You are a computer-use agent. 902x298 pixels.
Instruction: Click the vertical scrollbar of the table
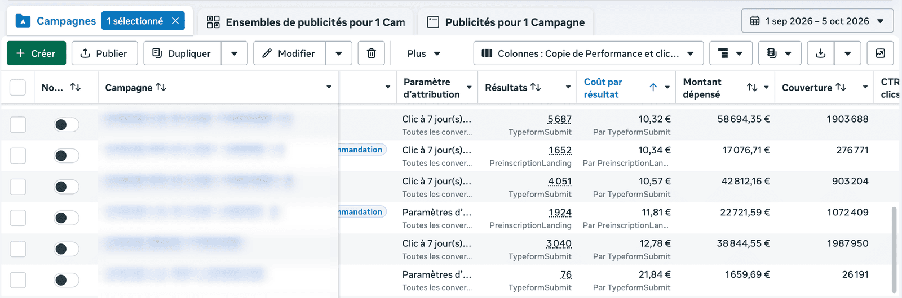[894, 250]
